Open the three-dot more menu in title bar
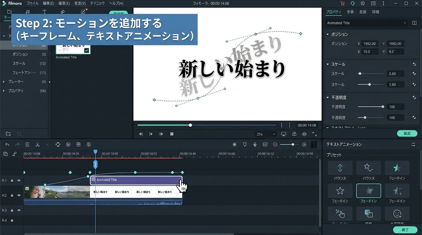 383,3
